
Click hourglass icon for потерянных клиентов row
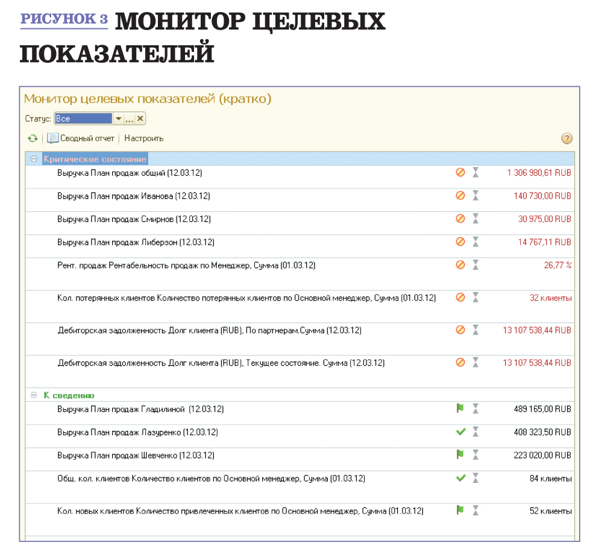click(x=475, y=297)
